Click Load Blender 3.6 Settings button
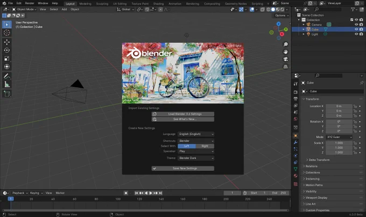Screen dimensions: 366x217 [183, 114]
